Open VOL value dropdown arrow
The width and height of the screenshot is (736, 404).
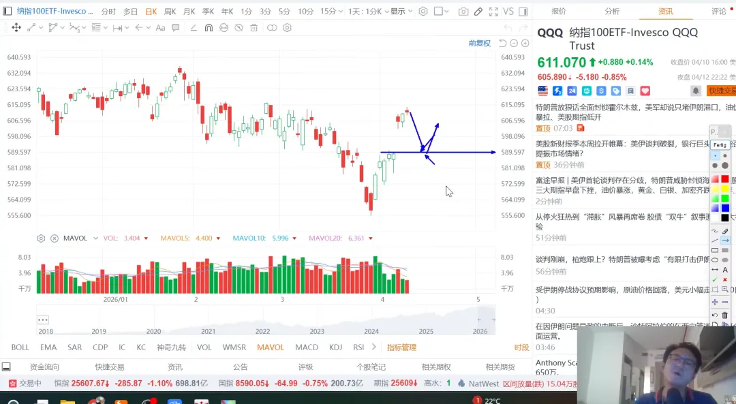click(146, 238)
